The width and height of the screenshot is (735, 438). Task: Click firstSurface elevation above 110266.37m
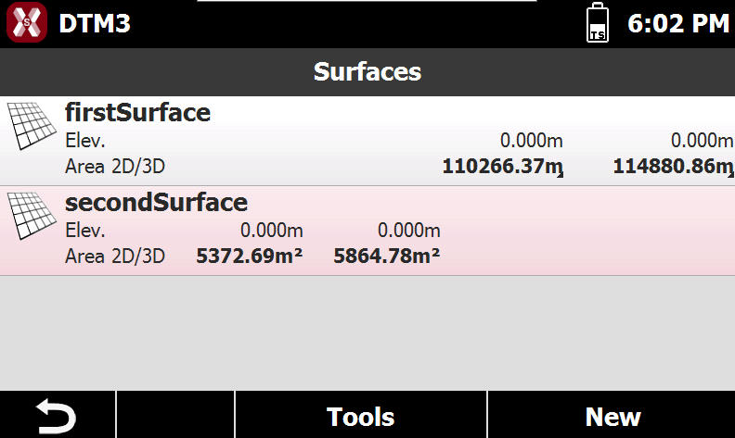coord(531,141)
